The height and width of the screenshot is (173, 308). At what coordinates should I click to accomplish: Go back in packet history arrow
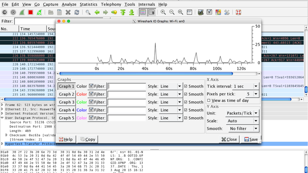(x=97, y=12)
